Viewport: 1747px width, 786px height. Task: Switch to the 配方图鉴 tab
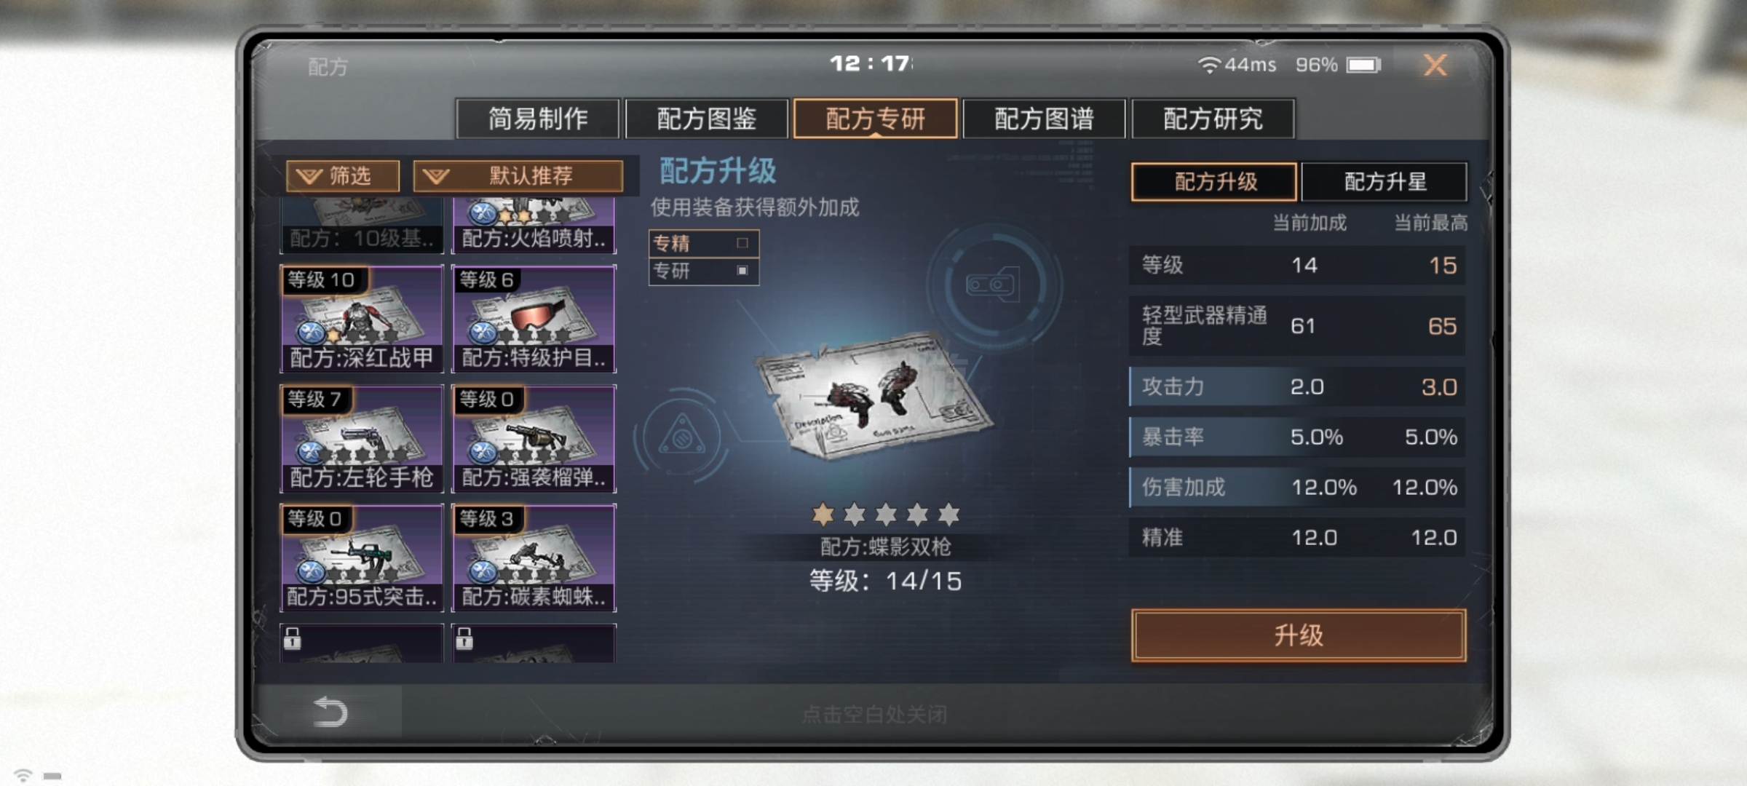coord(706,119)
